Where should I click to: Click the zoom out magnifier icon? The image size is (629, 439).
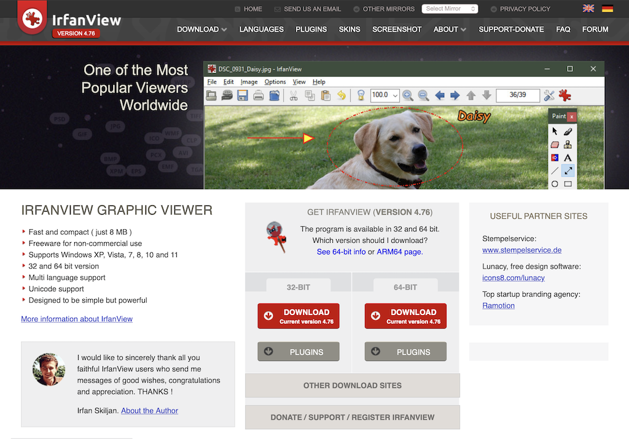point(423,95)
